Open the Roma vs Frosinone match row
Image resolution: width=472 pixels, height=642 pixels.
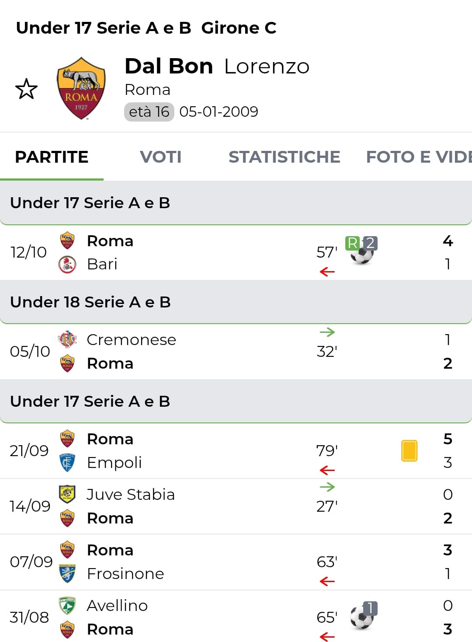click(x=236, y=562)
